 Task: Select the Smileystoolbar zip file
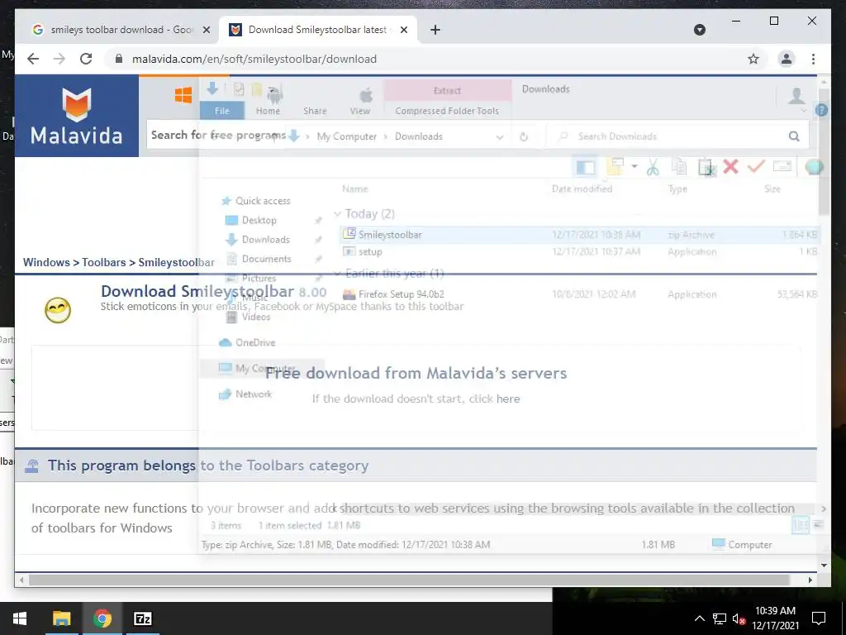(580, 234)
